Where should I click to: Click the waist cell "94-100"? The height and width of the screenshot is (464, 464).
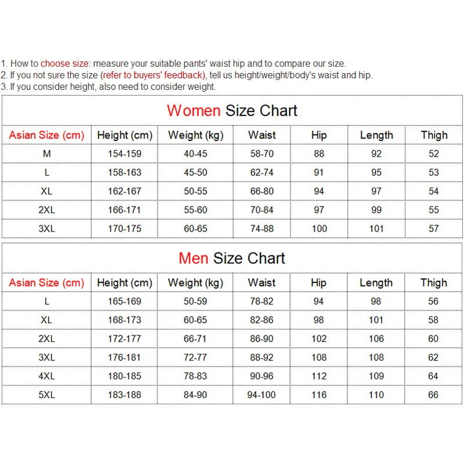(262, 394)
